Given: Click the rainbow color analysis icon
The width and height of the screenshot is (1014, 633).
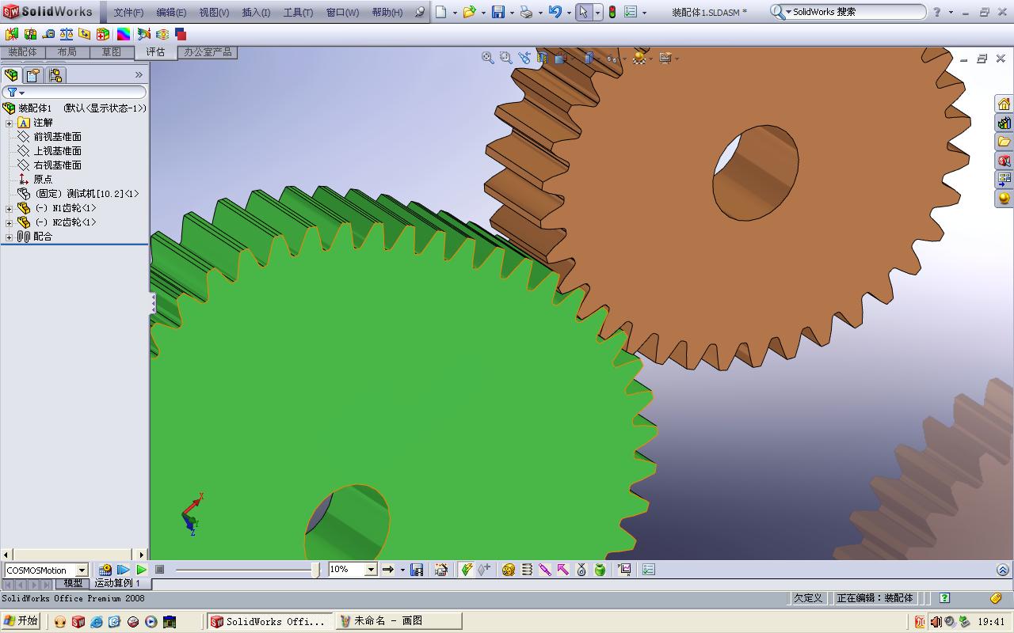Looking at the screenshot, I should tap(124, 34).
